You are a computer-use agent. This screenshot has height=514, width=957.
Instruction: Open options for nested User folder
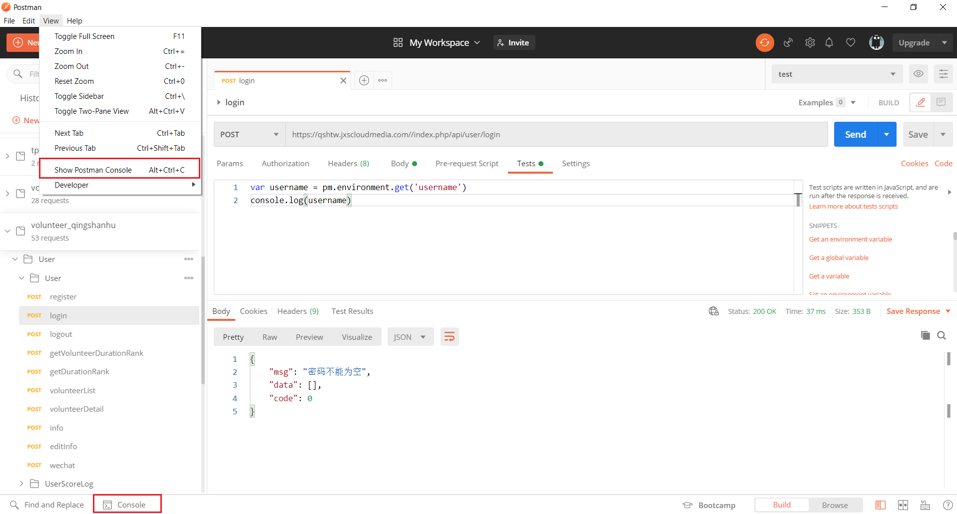(189, 278)
